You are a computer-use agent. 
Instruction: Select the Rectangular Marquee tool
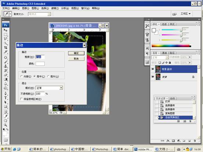point(6,34)
